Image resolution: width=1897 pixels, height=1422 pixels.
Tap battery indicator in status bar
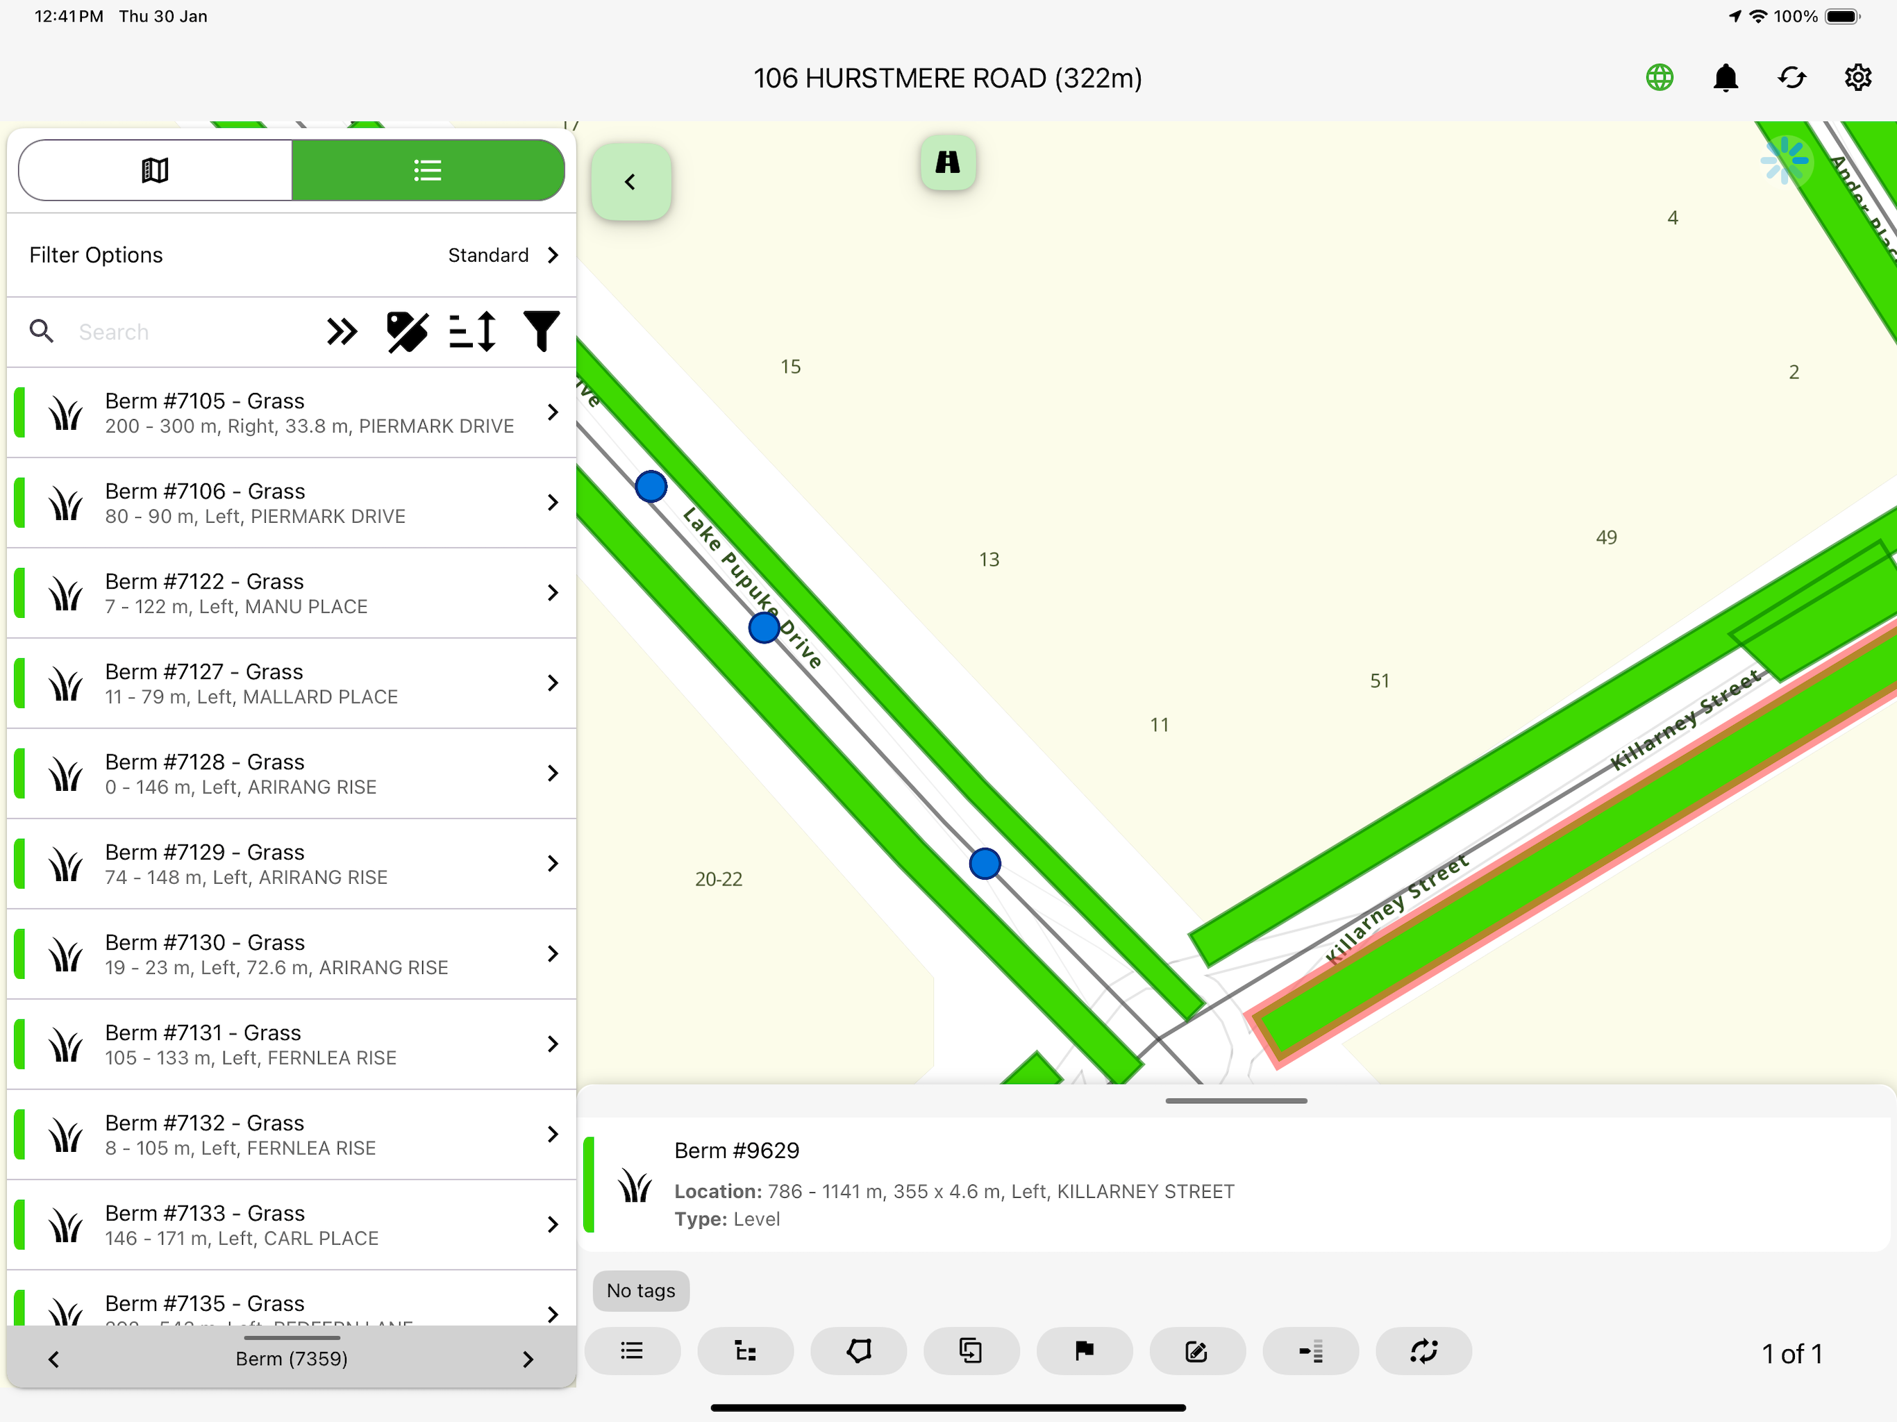(x=1842, y=16)
